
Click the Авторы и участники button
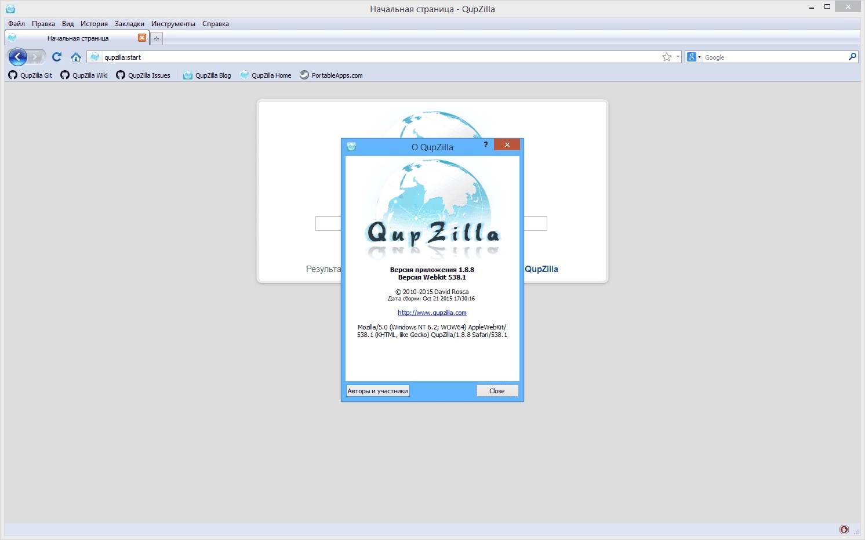tap(377, 391)
